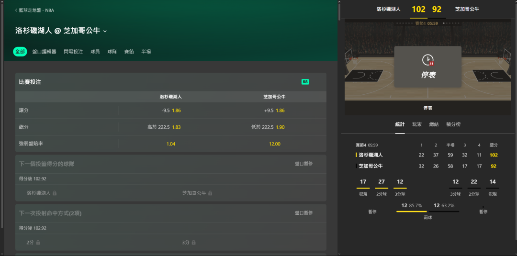Switch to the 球隊 tab
This screenshot has height=256, width=517.
tap(112, 52)
